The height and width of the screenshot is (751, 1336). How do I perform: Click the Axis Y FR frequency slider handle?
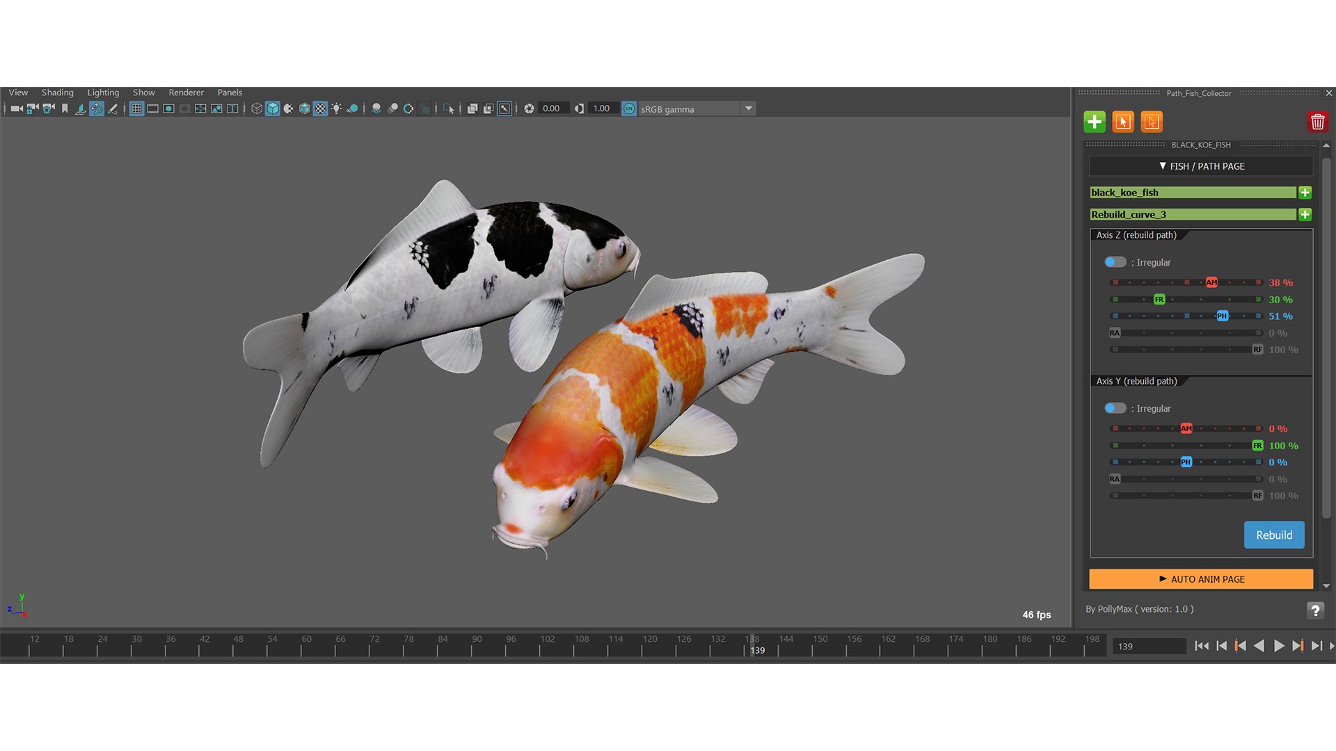pos(1257,446)
